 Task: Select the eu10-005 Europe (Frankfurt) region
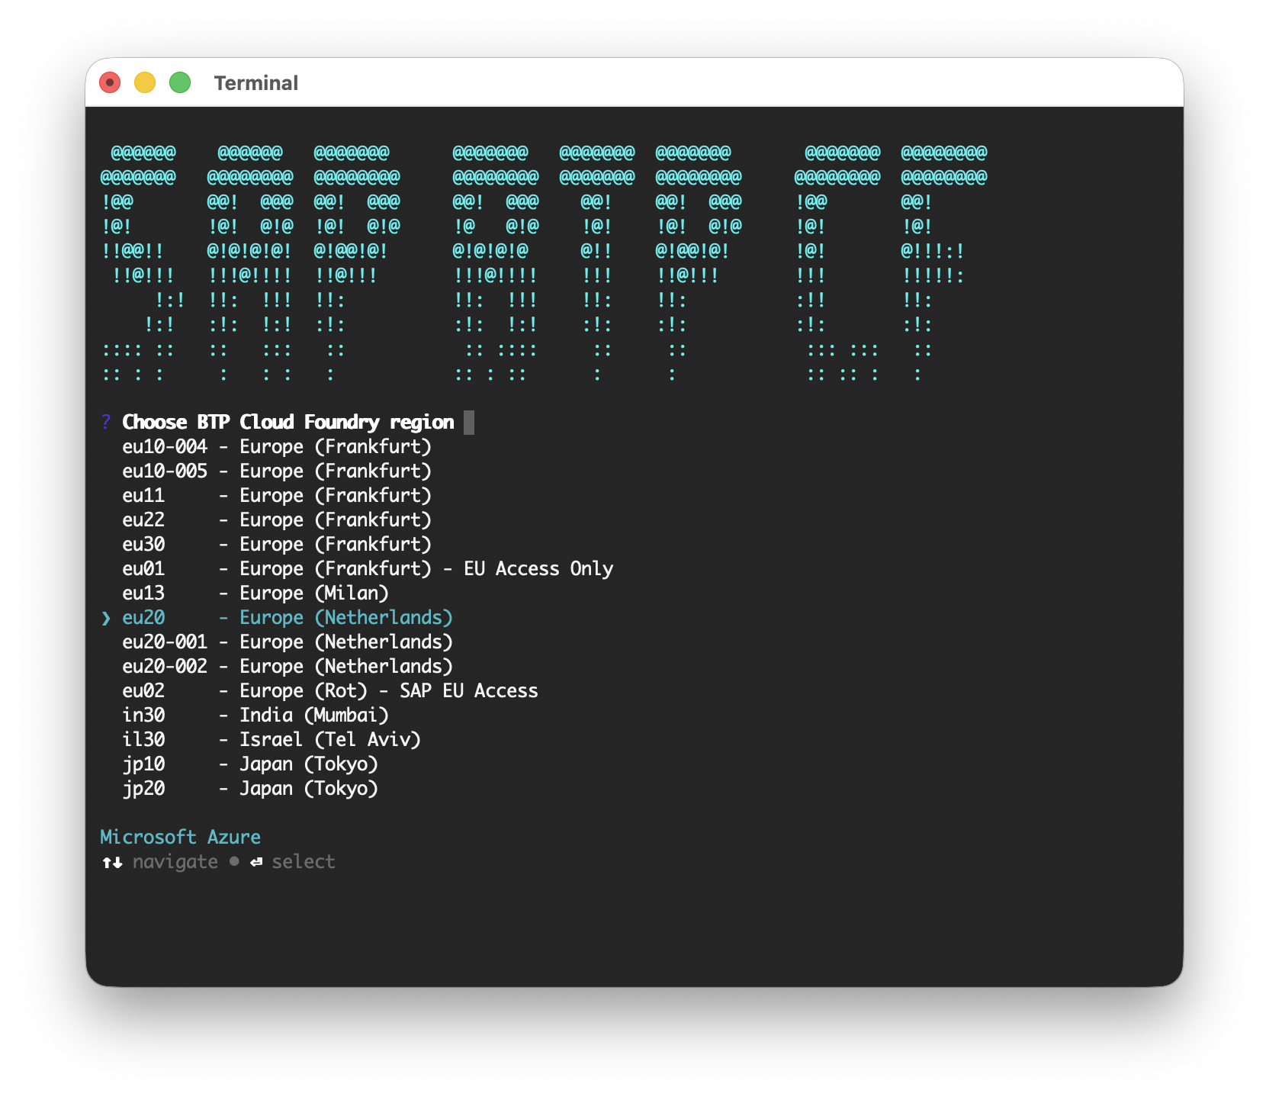[277, 471]
